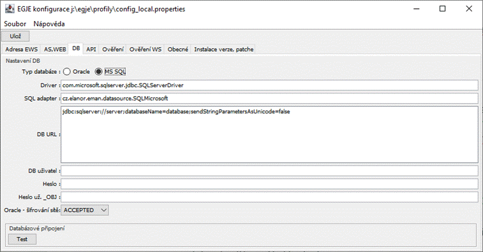Image resolution: width=483 pixels, height=252 pixels.
Task: Open the Soubor menu
Action: tap(15, 24)
